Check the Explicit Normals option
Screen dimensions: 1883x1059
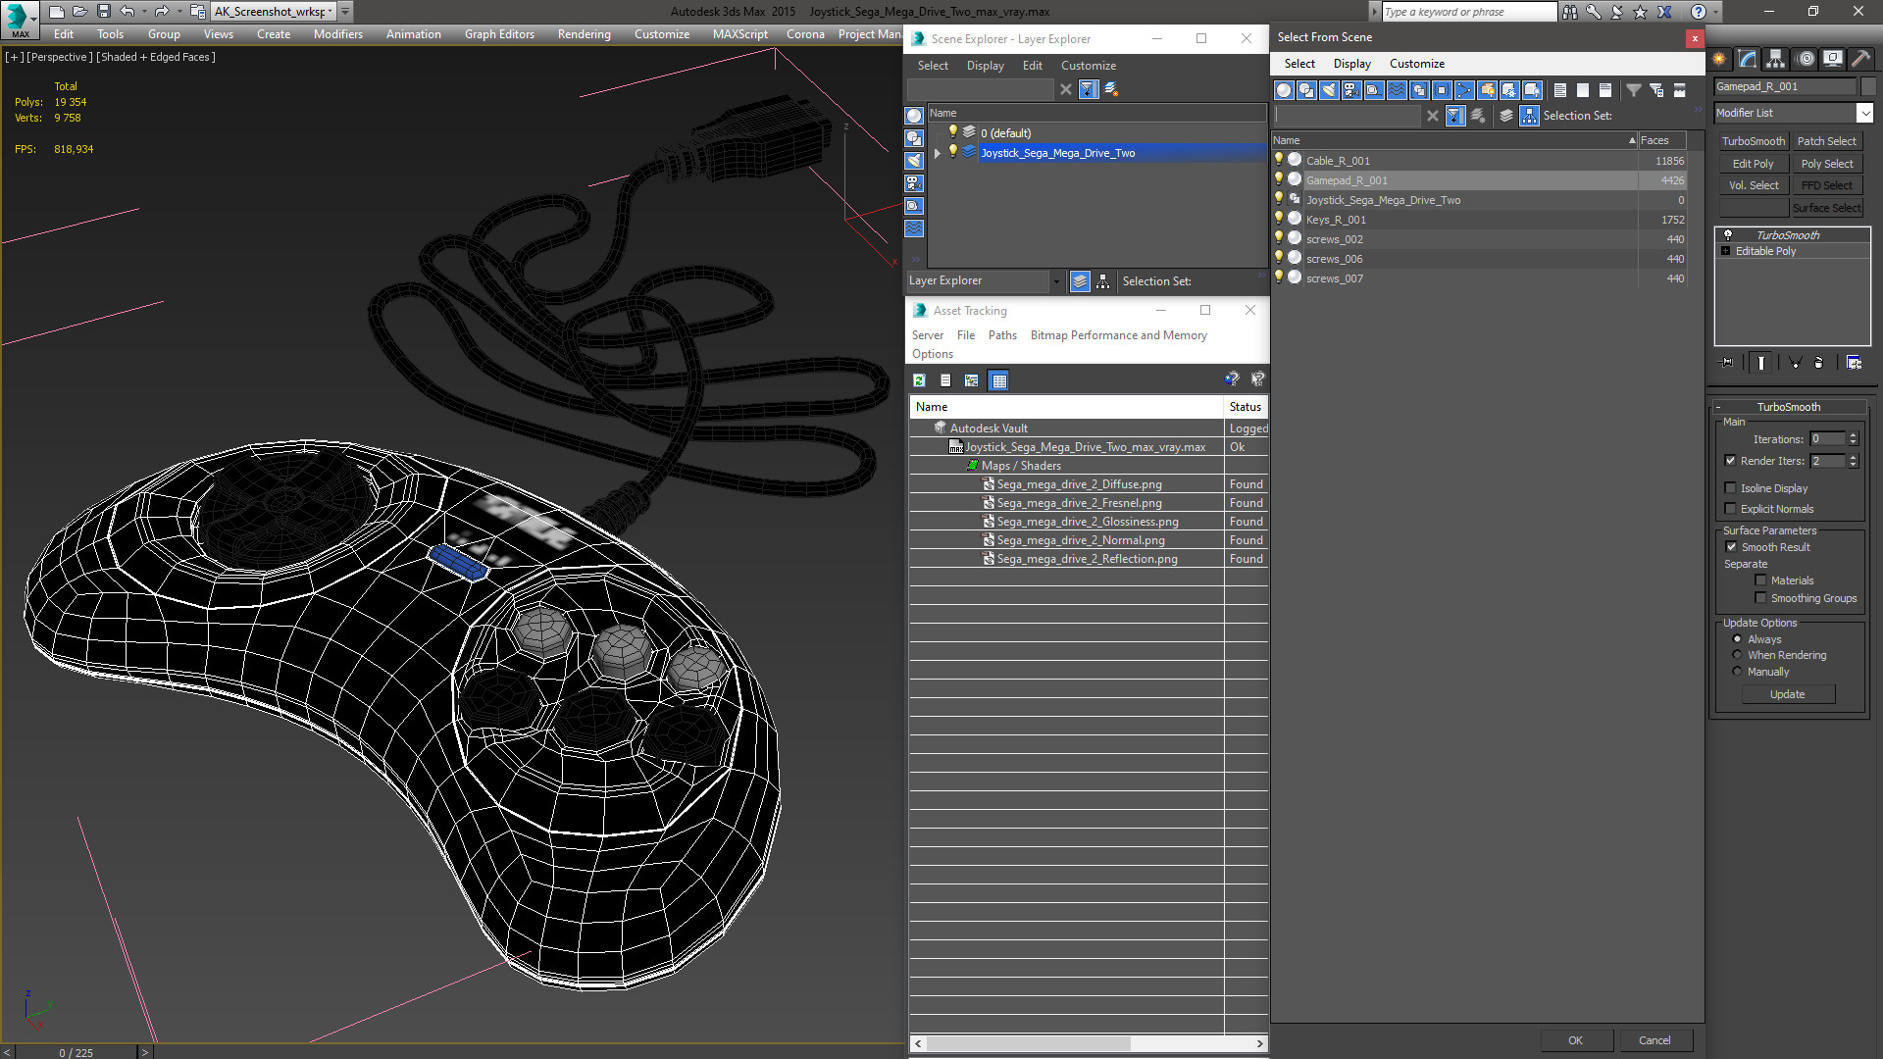(x=1730, y=509)
